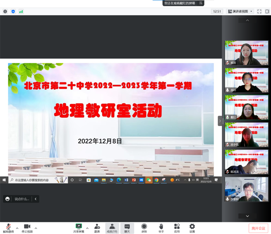Show next participant video tiles
This screenshot has width=271, height=234.
point(247,216)
